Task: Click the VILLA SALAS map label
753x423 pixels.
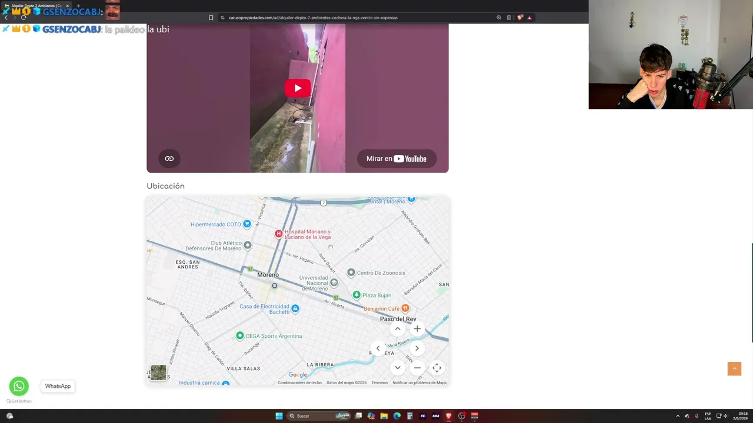Action: point(244,368)
